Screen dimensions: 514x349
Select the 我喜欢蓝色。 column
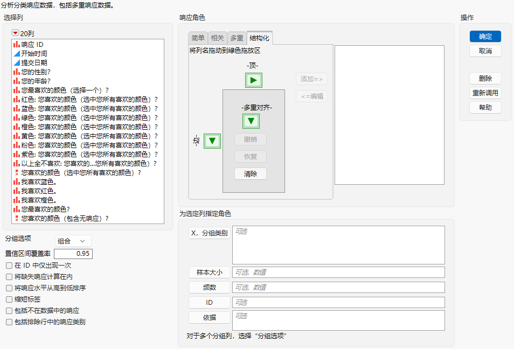click(88, 182)
